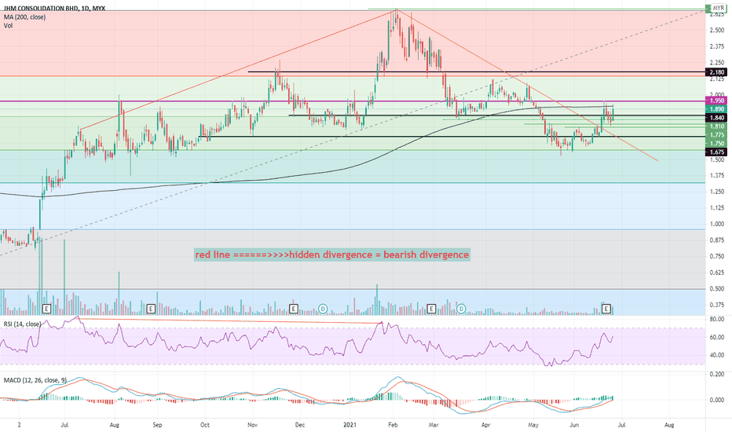This screenshot has height=432, width=732.
Task: Click the Feb label on the time axis
Action: point(393,424)
